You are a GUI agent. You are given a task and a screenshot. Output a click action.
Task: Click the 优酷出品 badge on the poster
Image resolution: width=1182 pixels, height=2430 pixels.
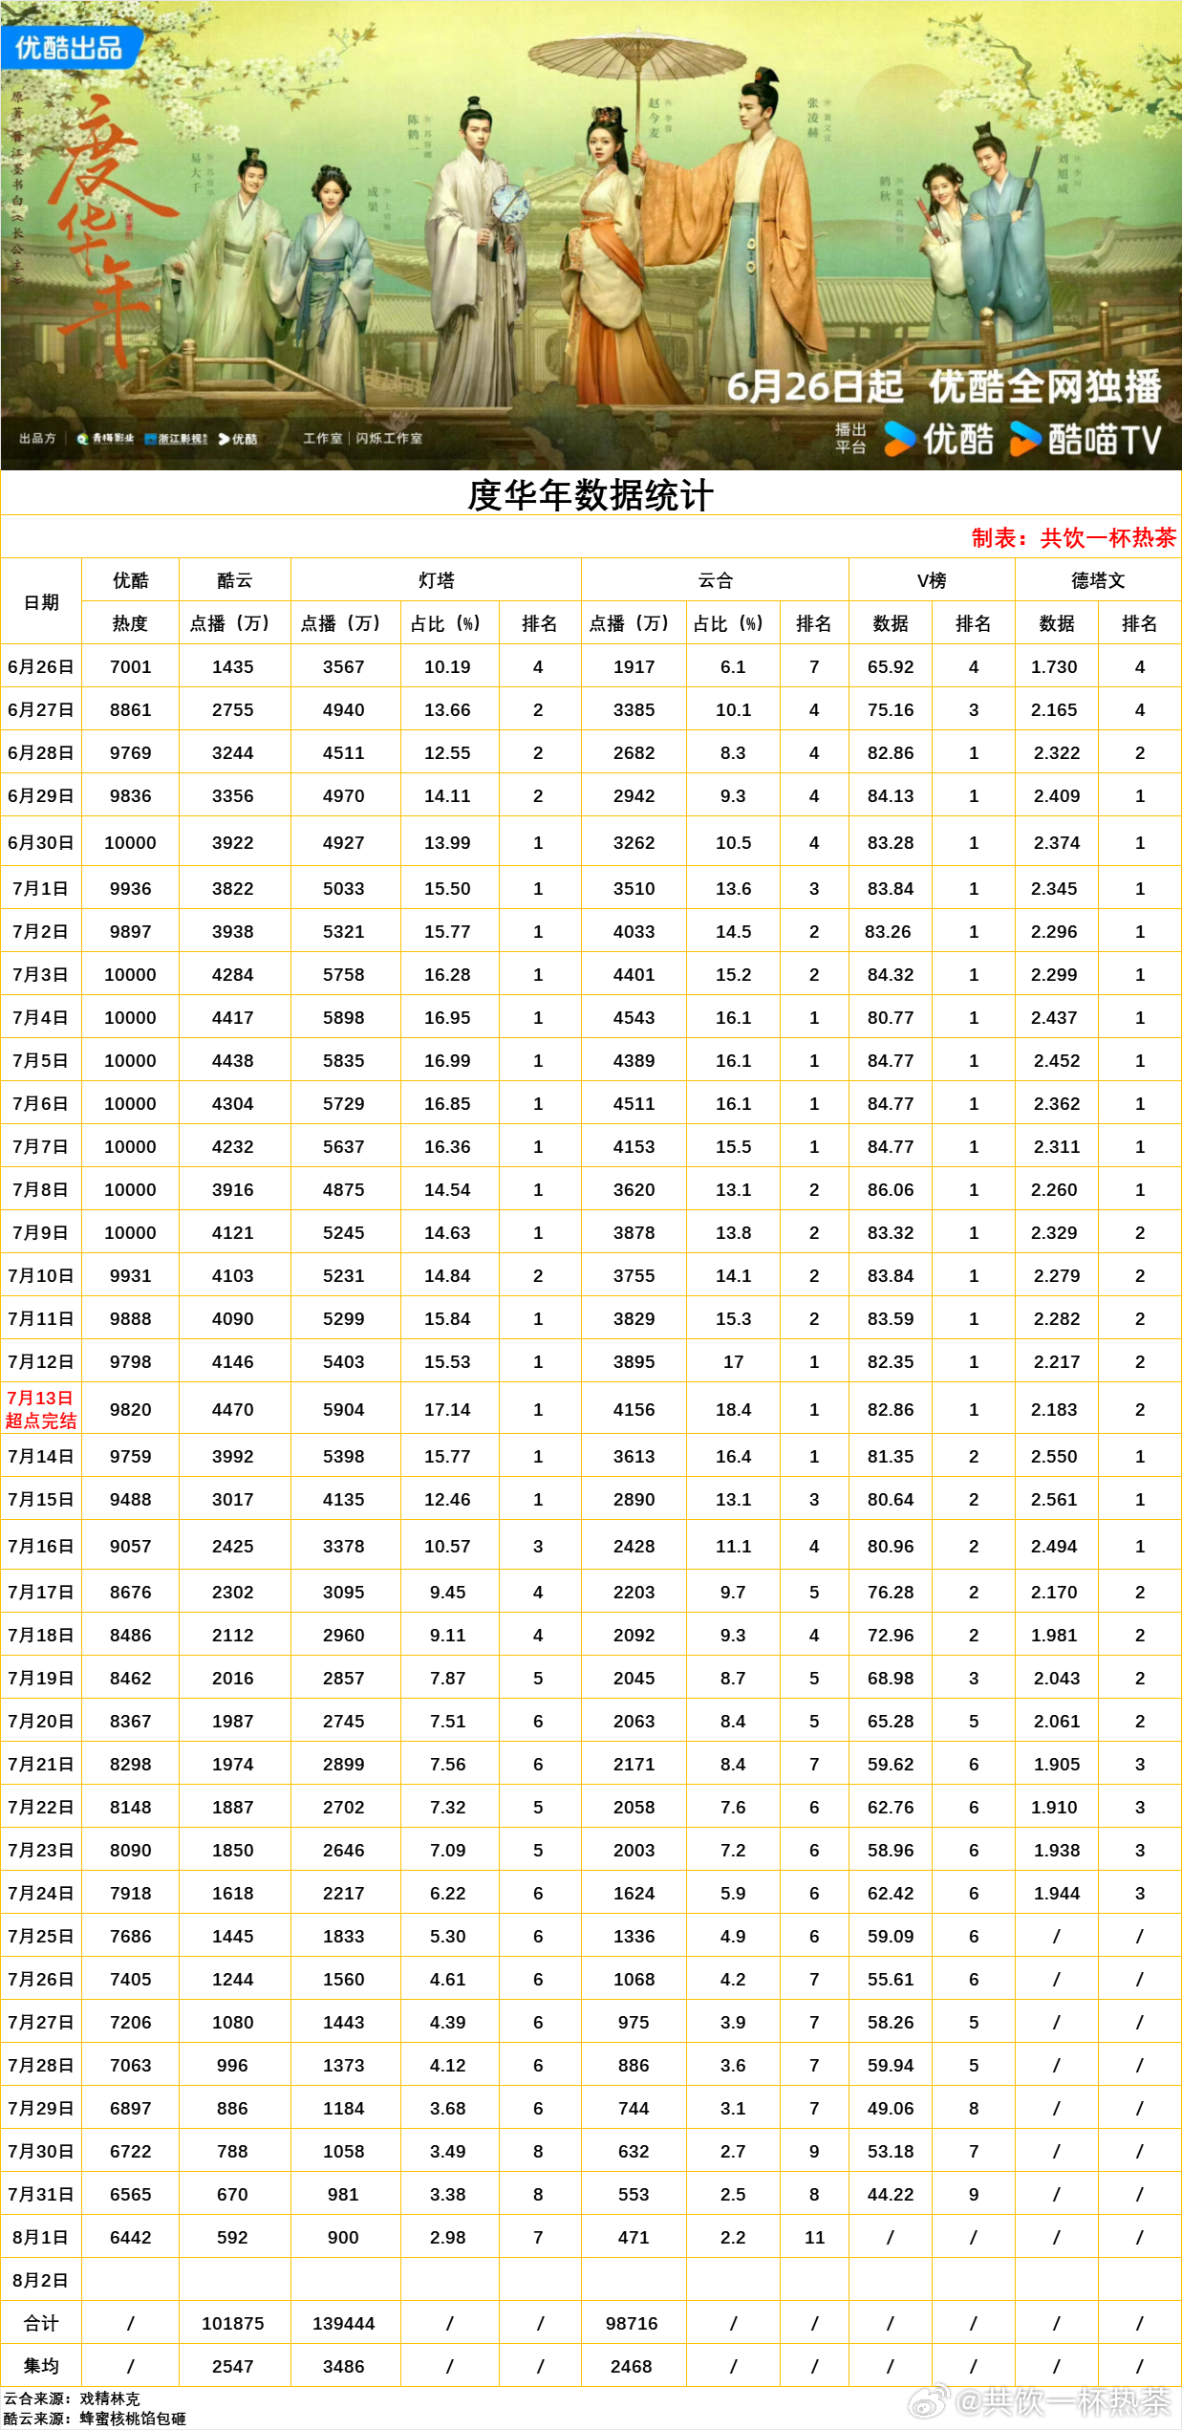(x=70, y=48)
